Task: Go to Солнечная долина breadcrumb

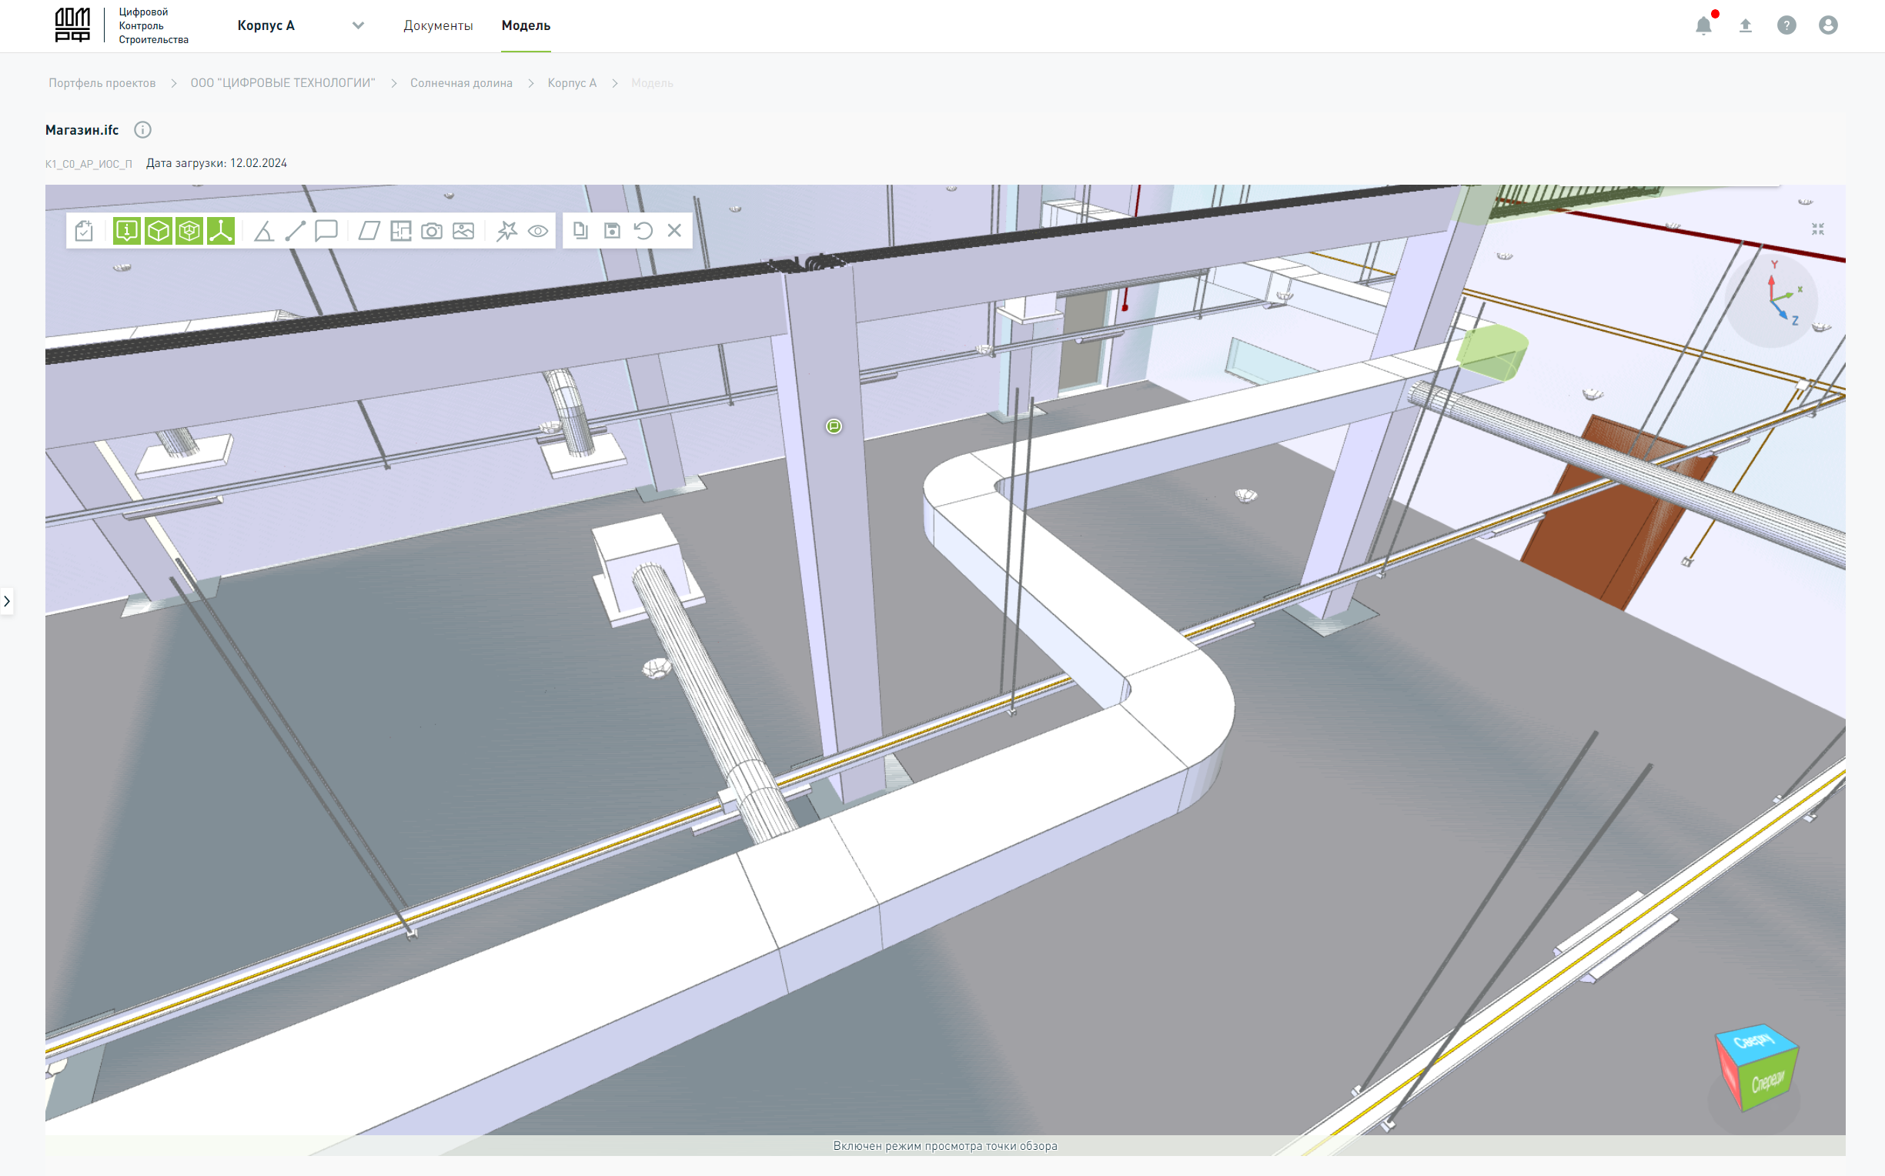Action: [461, 83]
